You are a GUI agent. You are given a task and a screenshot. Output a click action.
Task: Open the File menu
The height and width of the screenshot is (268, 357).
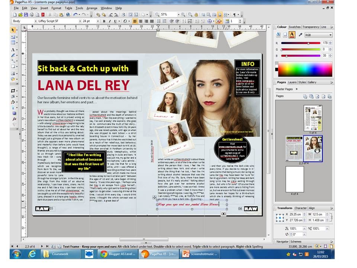[x=16, y=8]
